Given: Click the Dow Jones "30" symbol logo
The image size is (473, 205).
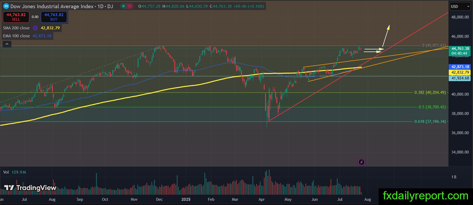Looking at the screenshot, I should (x=6, y=6).
